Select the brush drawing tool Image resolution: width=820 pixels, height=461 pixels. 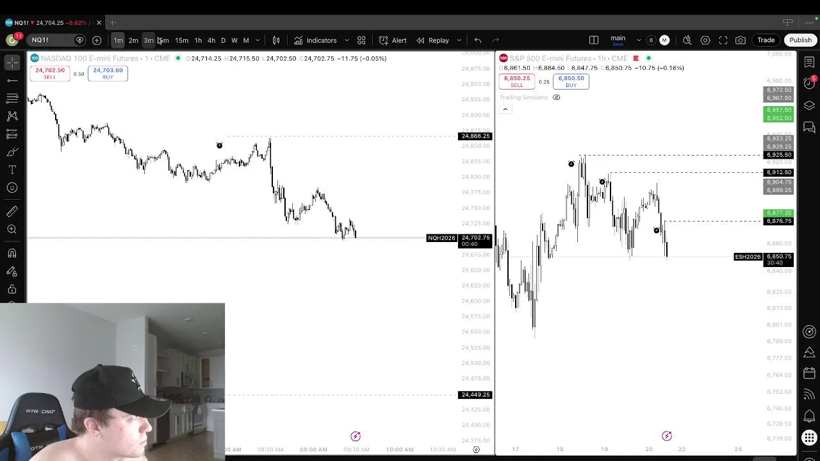(12, 152)
